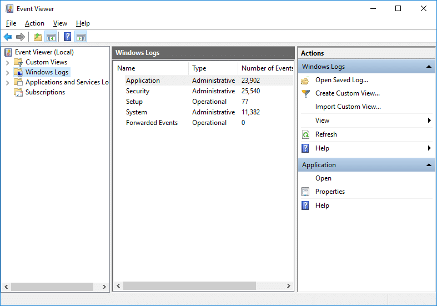Collapse the Windows Logs actions section
Viewport: 437px width, 306px height.
tap(429, 67)
